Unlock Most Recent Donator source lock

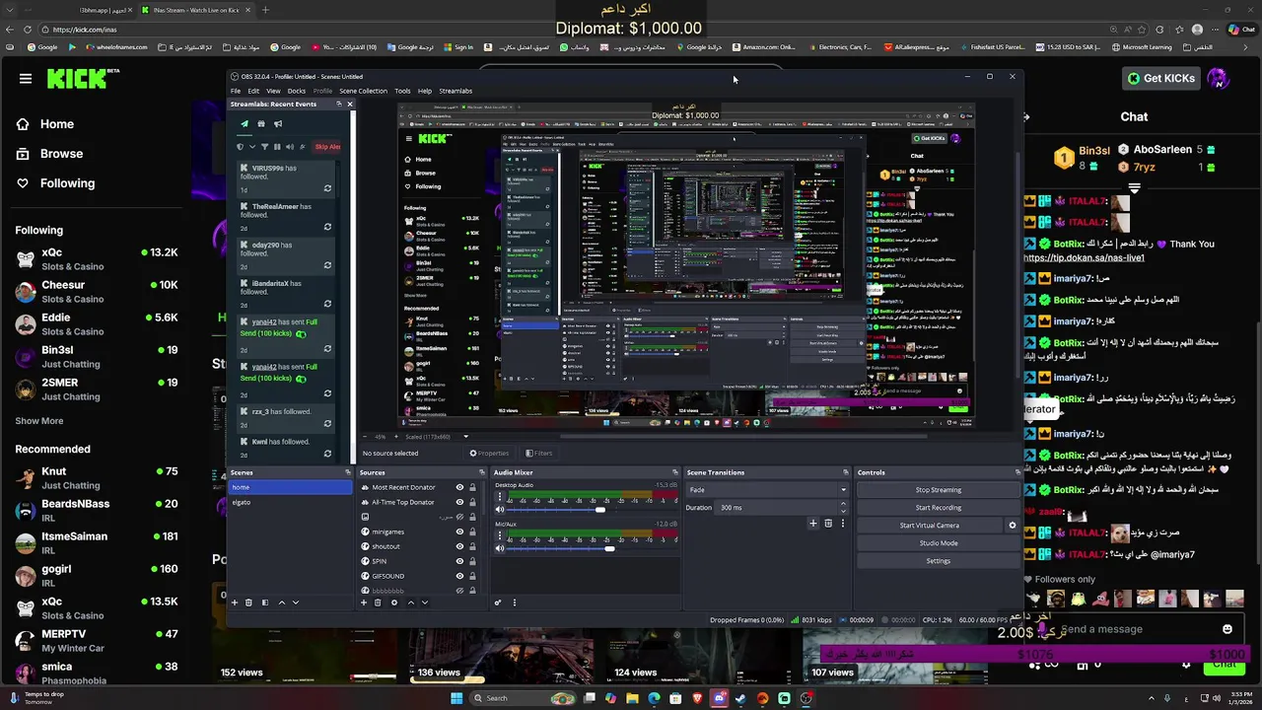point(472,487)
